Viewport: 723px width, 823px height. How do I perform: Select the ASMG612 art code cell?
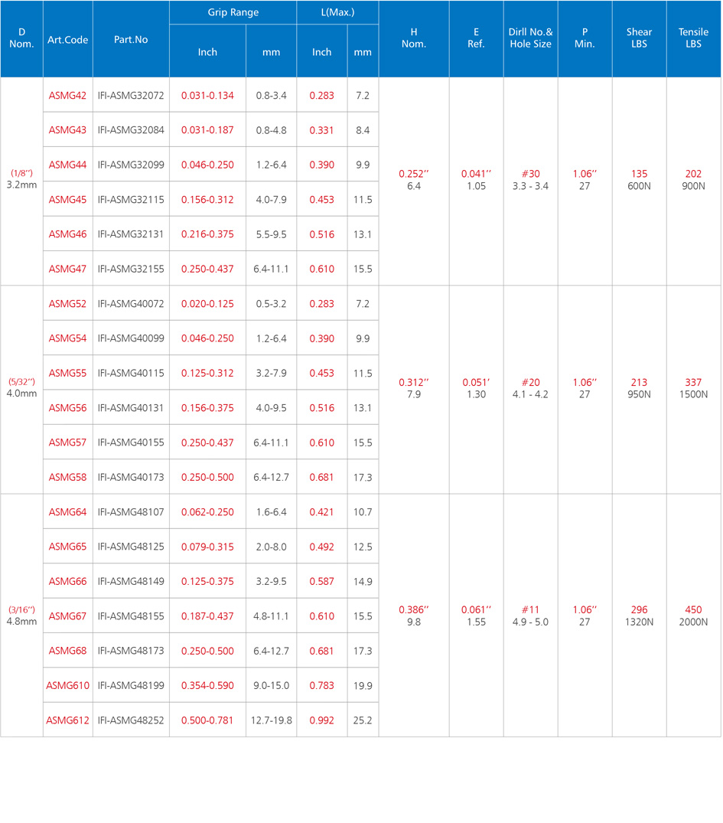click(x=67, y=720)
